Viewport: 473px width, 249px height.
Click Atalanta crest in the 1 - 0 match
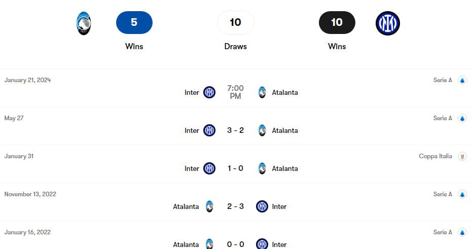click(262, 168)
